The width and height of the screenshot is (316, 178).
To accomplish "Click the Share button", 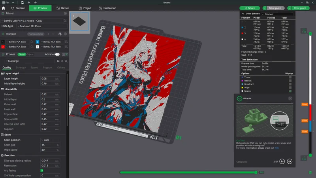I will [x=250, y=8].
